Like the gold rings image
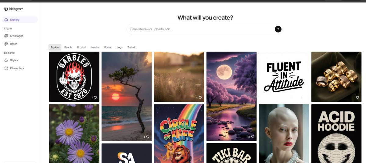Viewport: 366px width, 163px height. coord(357,98)
